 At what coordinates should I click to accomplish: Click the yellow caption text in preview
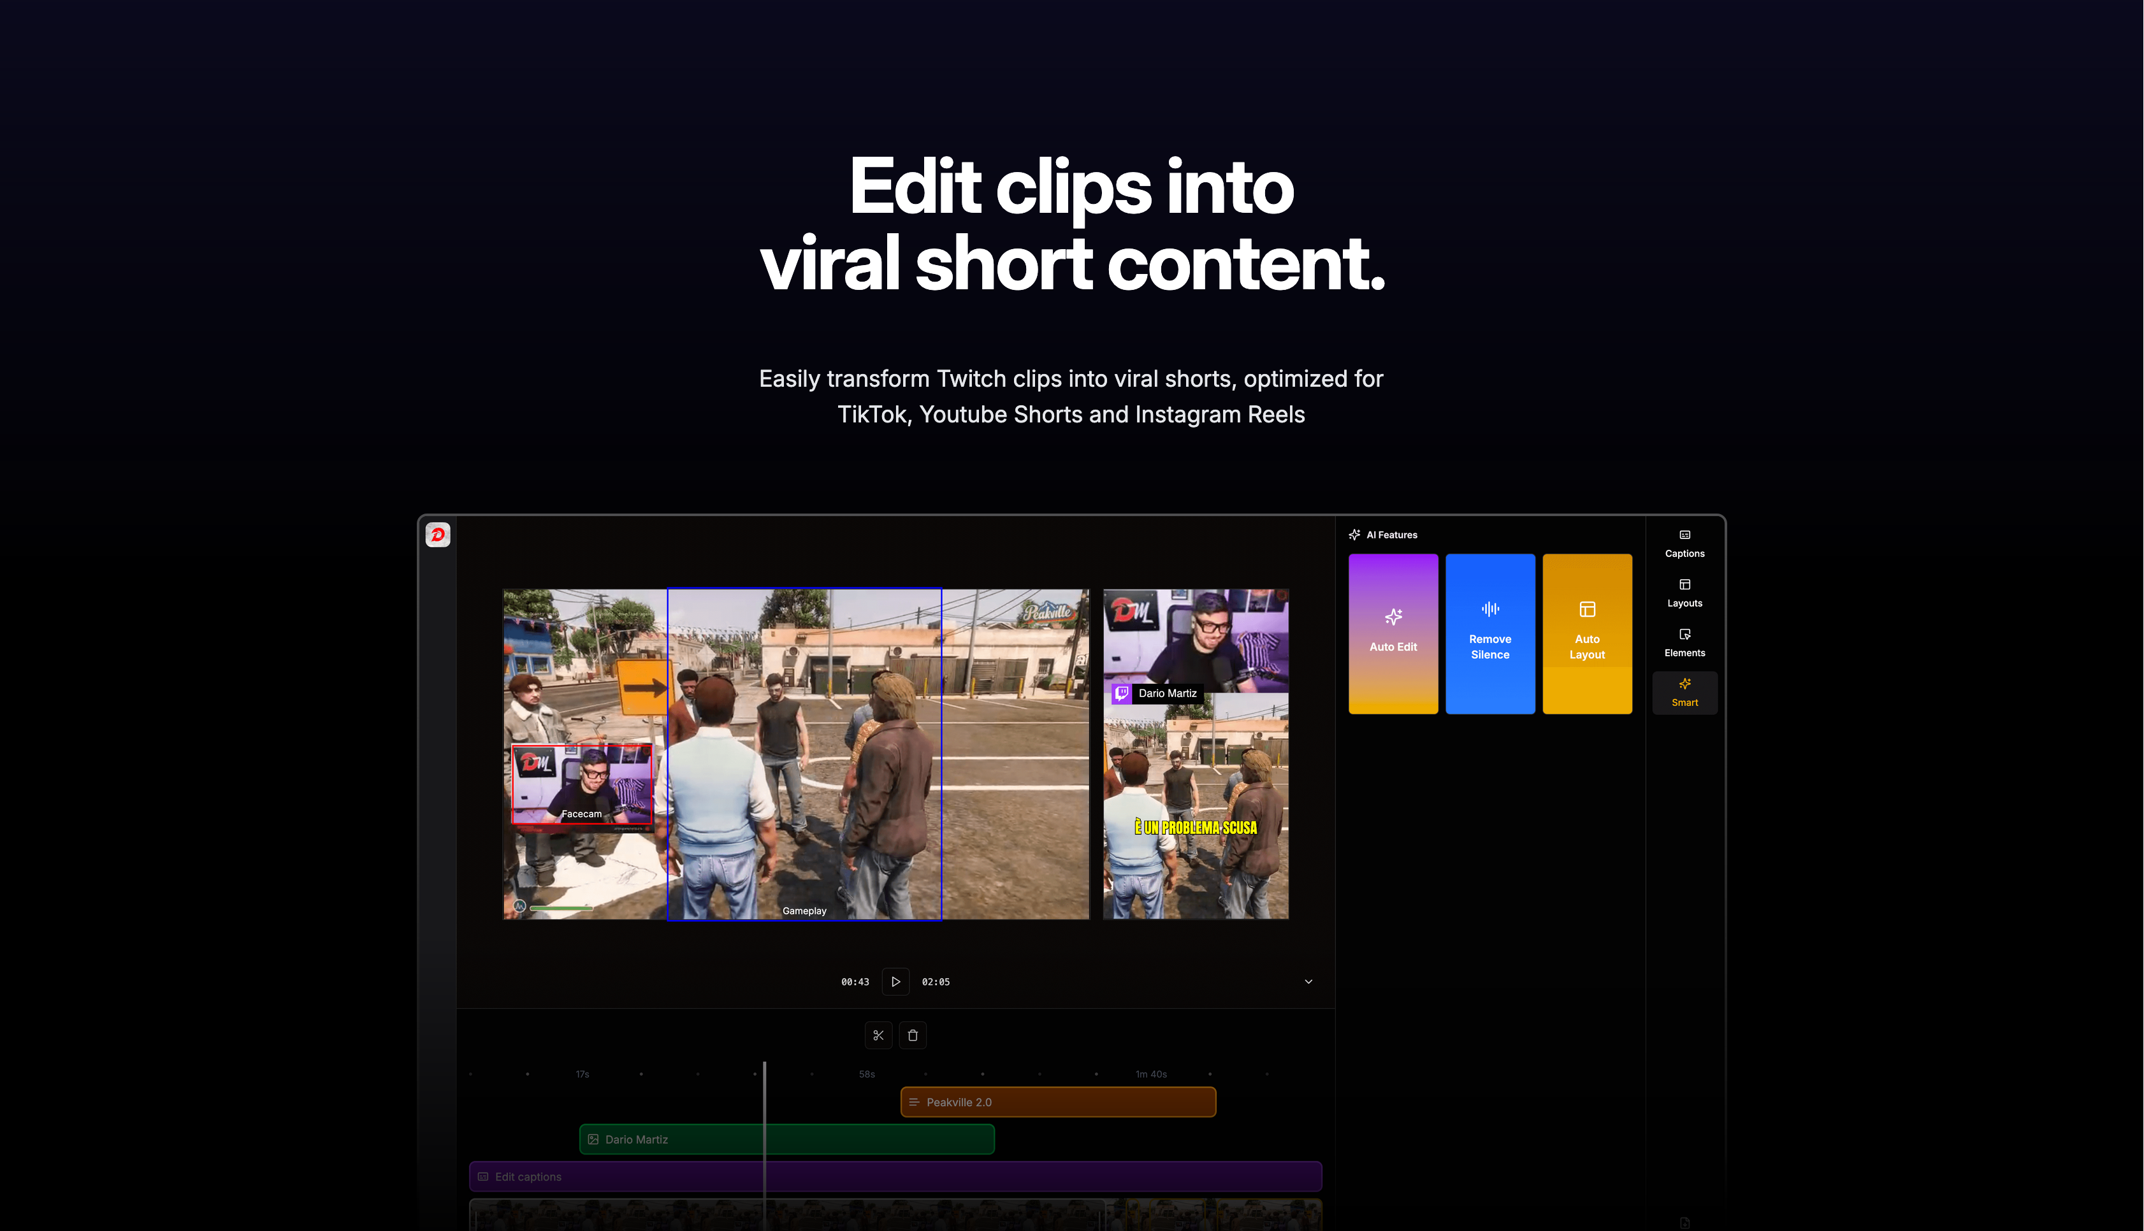[1196, 827]
